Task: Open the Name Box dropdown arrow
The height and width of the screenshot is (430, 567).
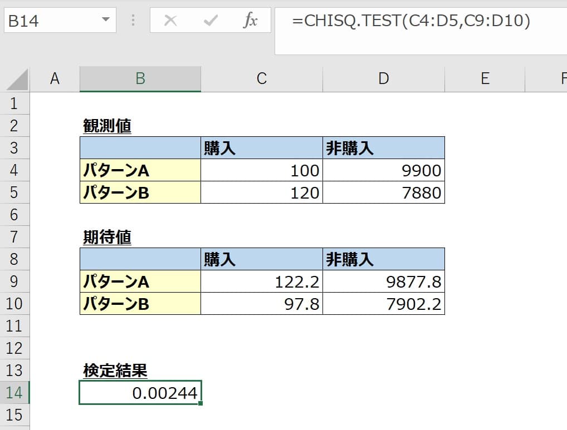Action: pos(105,21)
